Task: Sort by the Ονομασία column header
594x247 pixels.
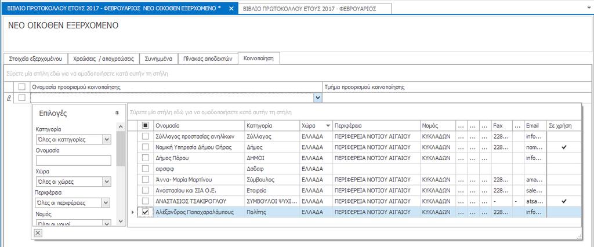Action: click(199, 125)
